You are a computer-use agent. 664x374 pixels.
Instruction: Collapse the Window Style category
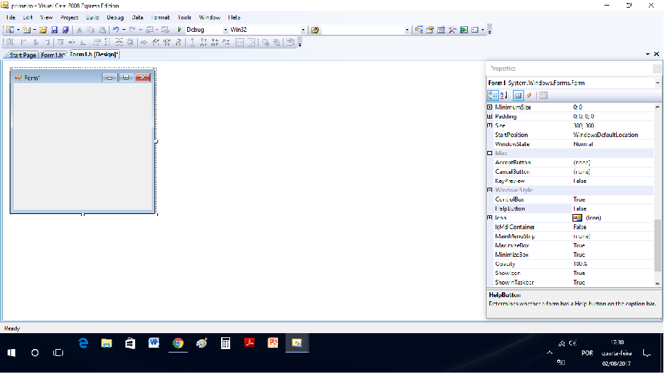[490, 190]
